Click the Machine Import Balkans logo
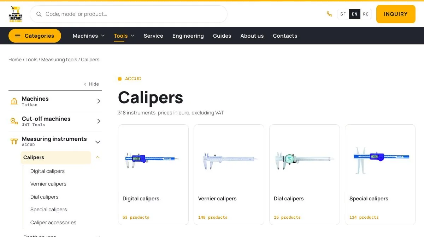424x237 pixels. coord(16,14)
